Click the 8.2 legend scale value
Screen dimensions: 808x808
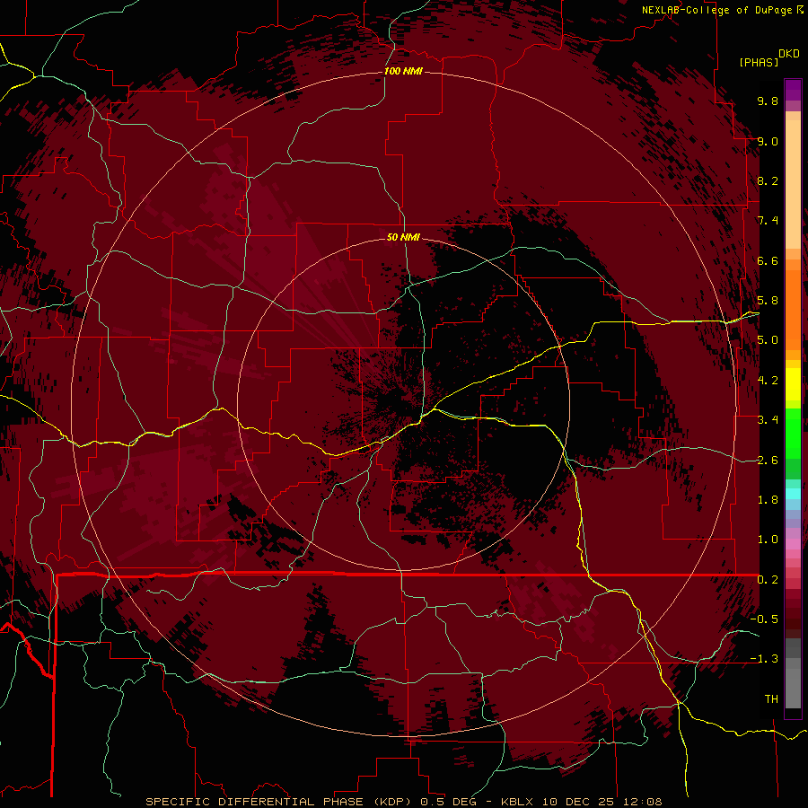click(768, 180)
